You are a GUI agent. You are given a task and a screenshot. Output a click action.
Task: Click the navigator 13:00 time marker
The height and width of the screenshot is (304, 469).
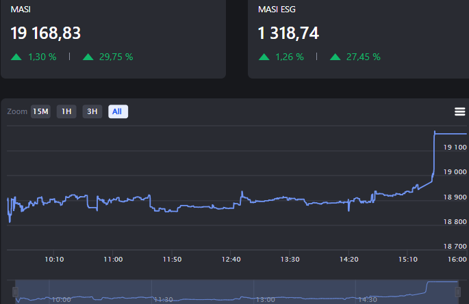pyautogui.click(x=265, y=299)
